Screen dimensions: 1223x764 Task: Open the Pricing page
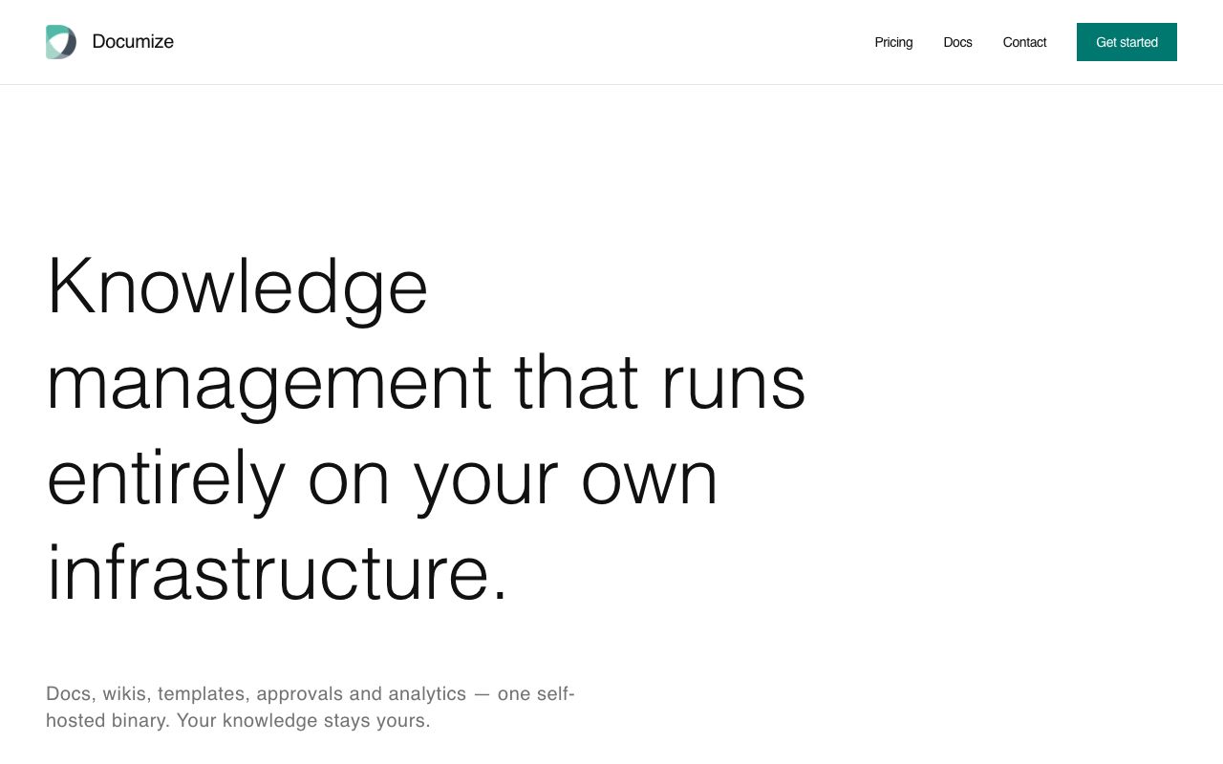(893, 42)
